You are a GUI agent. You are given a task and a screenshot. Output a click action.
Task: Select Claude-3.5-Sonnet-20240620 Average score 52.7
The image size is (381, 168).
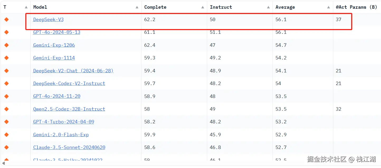coord(281,147)
